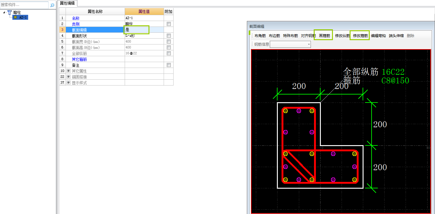Image resolution: width=435 pixels, height=214 pixels.
Task: Expand the 其它属性 group
Action: click(x=68, y=71)
